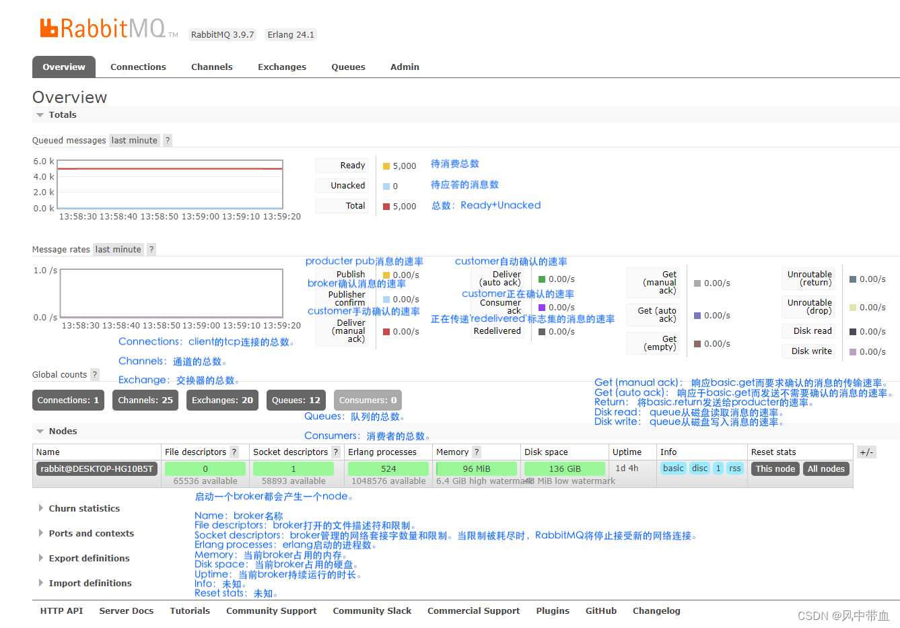The width and height of the screenshot is (900, 628).
Task: Open Changelog footer link
Action: (x=656, y=610)
